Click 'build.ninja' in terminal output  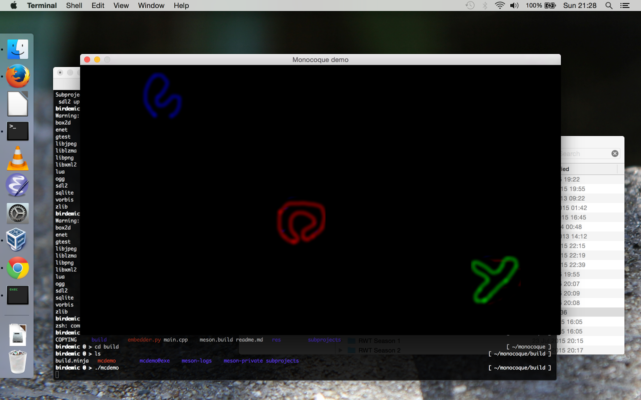pyautogui.click(x=72, y=360)
